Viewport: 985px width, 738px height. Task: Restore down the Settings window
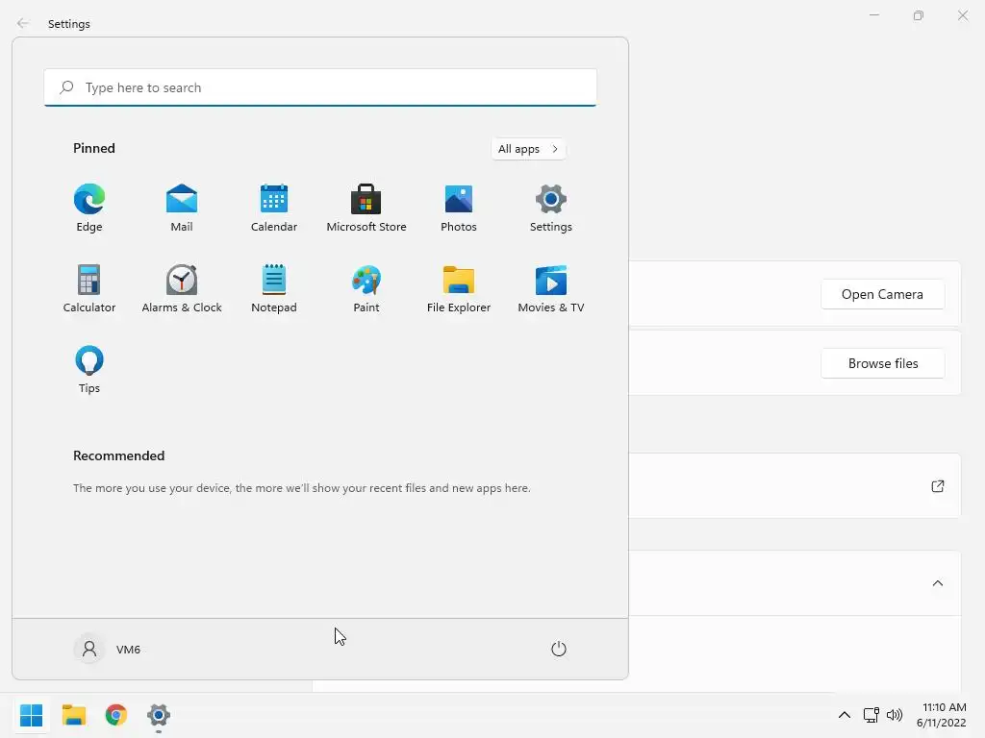pos(919,15)
